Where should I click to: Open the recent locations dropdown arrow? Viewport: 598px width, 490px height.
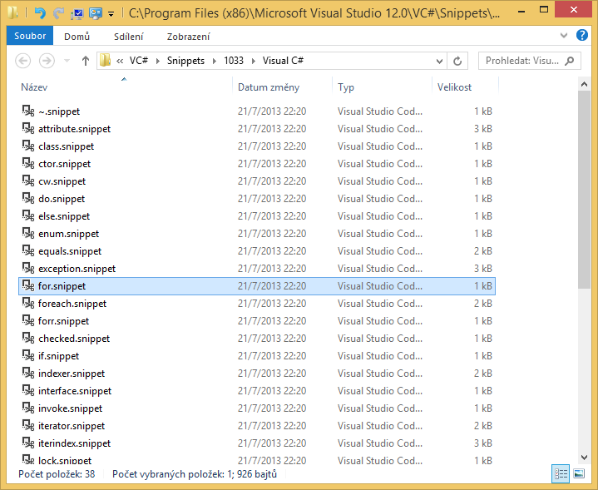pos(67,61)
